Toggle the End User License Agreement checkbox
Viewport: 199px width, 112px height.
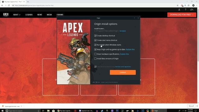coord(95,67)
